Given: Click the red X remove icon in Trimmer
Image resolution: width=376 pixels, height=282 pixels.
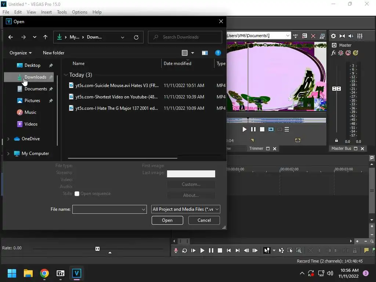Looking at the screenshot, I should point(313,36).
